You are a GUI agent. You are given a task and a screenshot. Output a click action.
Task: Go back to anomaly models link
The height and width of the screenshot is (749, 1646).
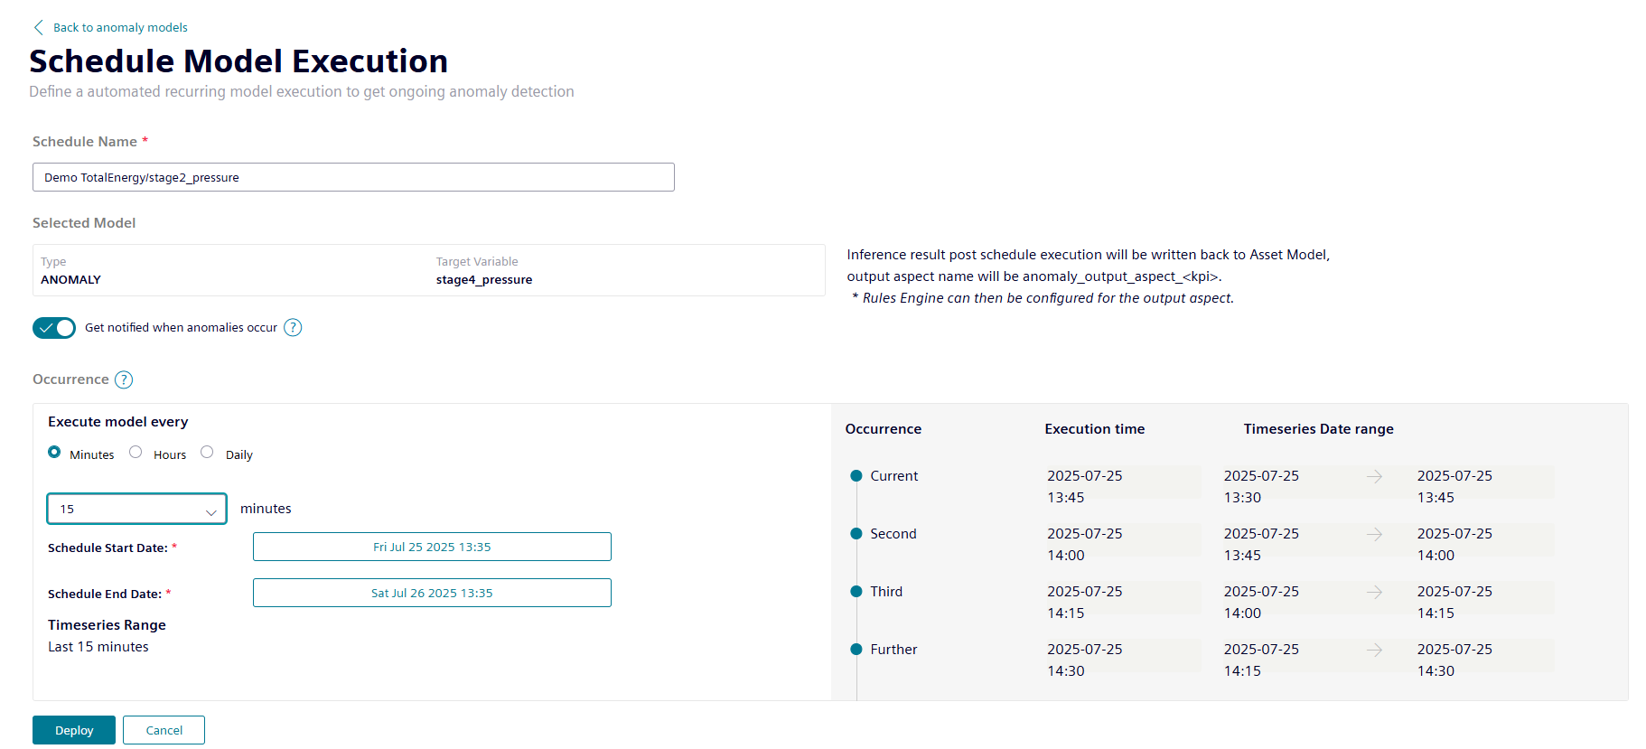pyautogui.click(x=120, y=28)
